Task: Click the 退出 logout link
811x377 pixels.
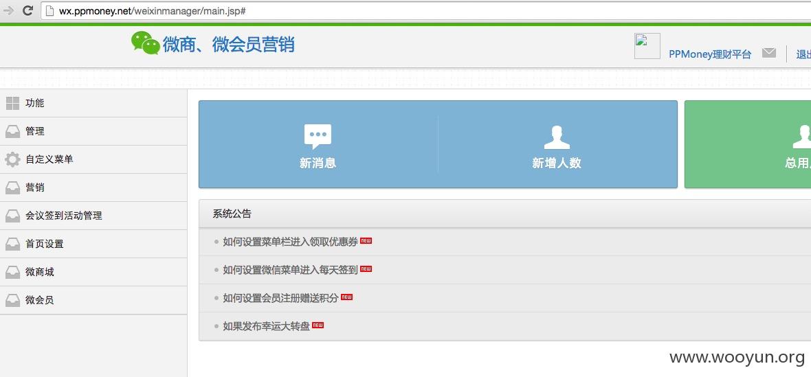Action: pos(803,54)
